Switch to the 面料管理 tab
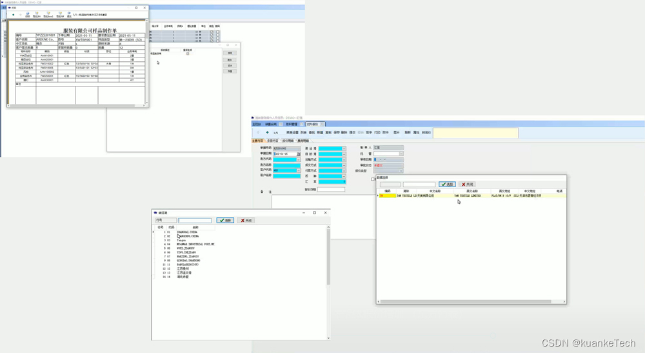645x353 pixels. point(292,125)
